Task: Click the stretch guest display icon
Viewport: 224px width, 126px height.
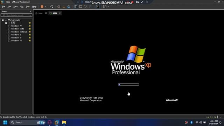Action: (105, 7)
